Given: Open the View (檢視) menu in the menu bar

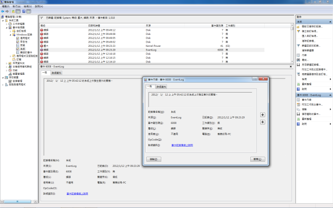Looking at the screenshot, I should point(28,7).
